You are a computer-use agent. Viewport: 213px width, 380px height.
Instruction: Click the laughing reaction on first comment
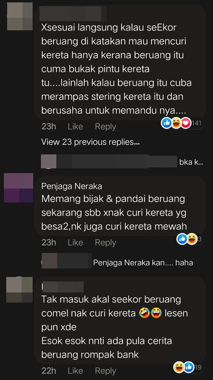point(176,123)
